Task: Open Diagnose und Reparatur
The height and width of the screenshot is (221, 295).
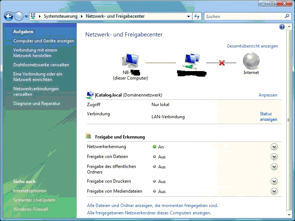Action: pyautogui.click(x=37, y=104)
